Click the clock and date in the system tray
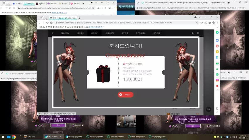 tap(243, 137)
